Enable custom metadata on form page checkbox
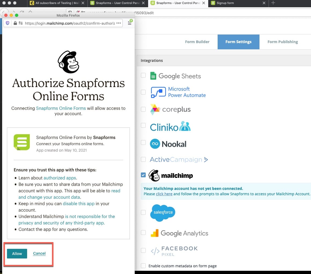 (x=143, y=266)
